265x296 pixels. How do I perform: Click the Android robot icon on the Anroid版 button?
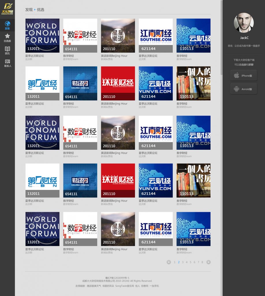coord(236,89)
